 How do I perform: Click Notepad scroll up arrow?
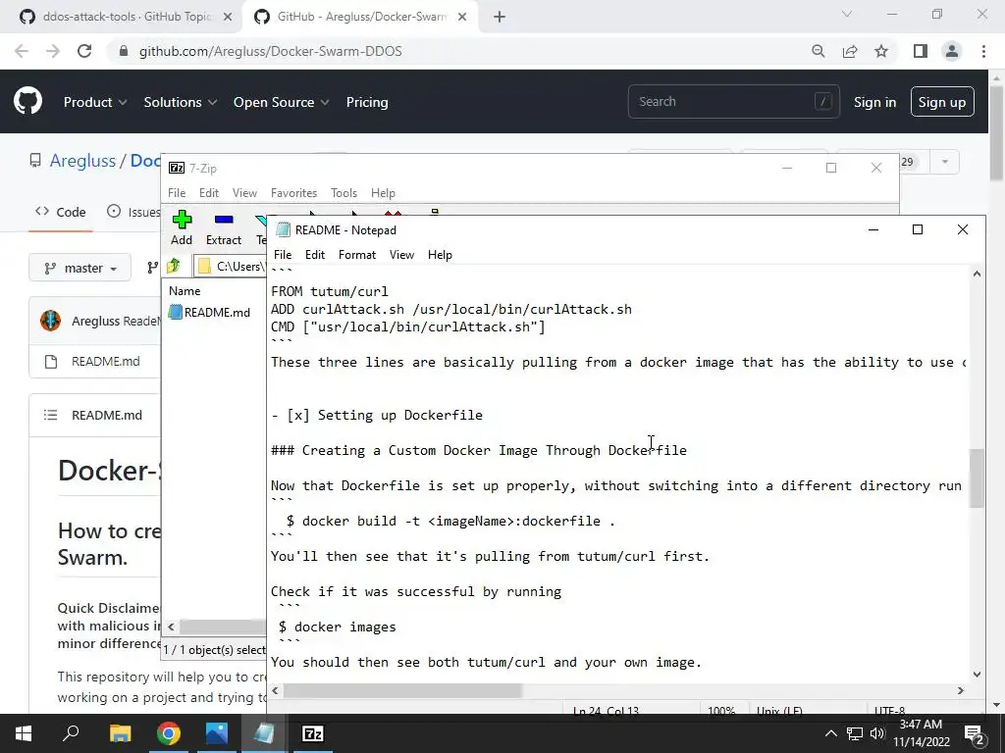(x=977, y=275)
